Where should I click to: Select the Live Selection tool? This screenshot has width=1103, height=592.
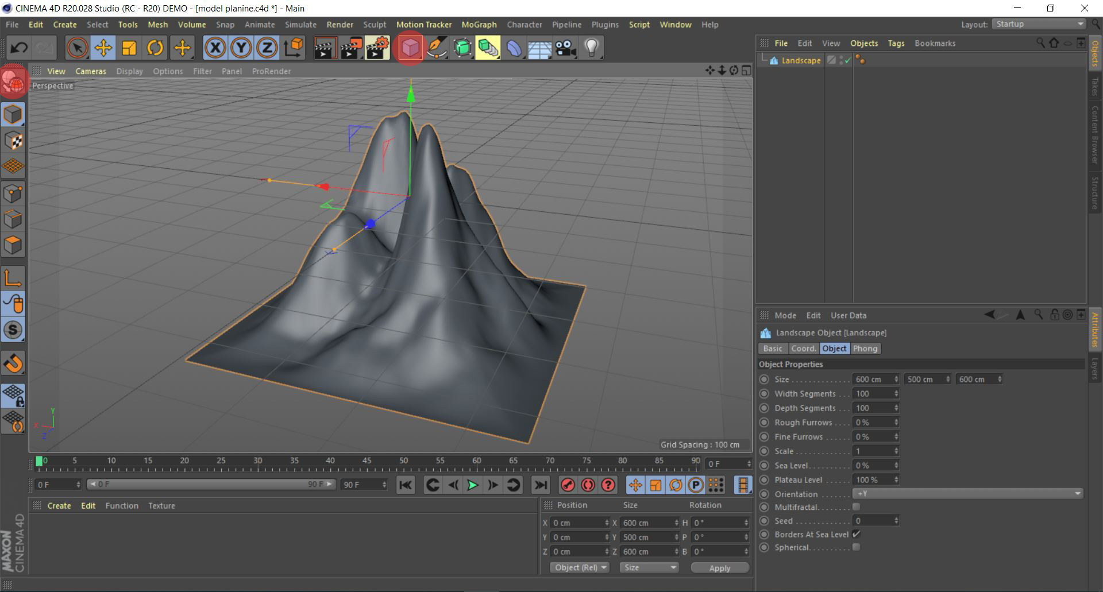(x=77, y=48)
